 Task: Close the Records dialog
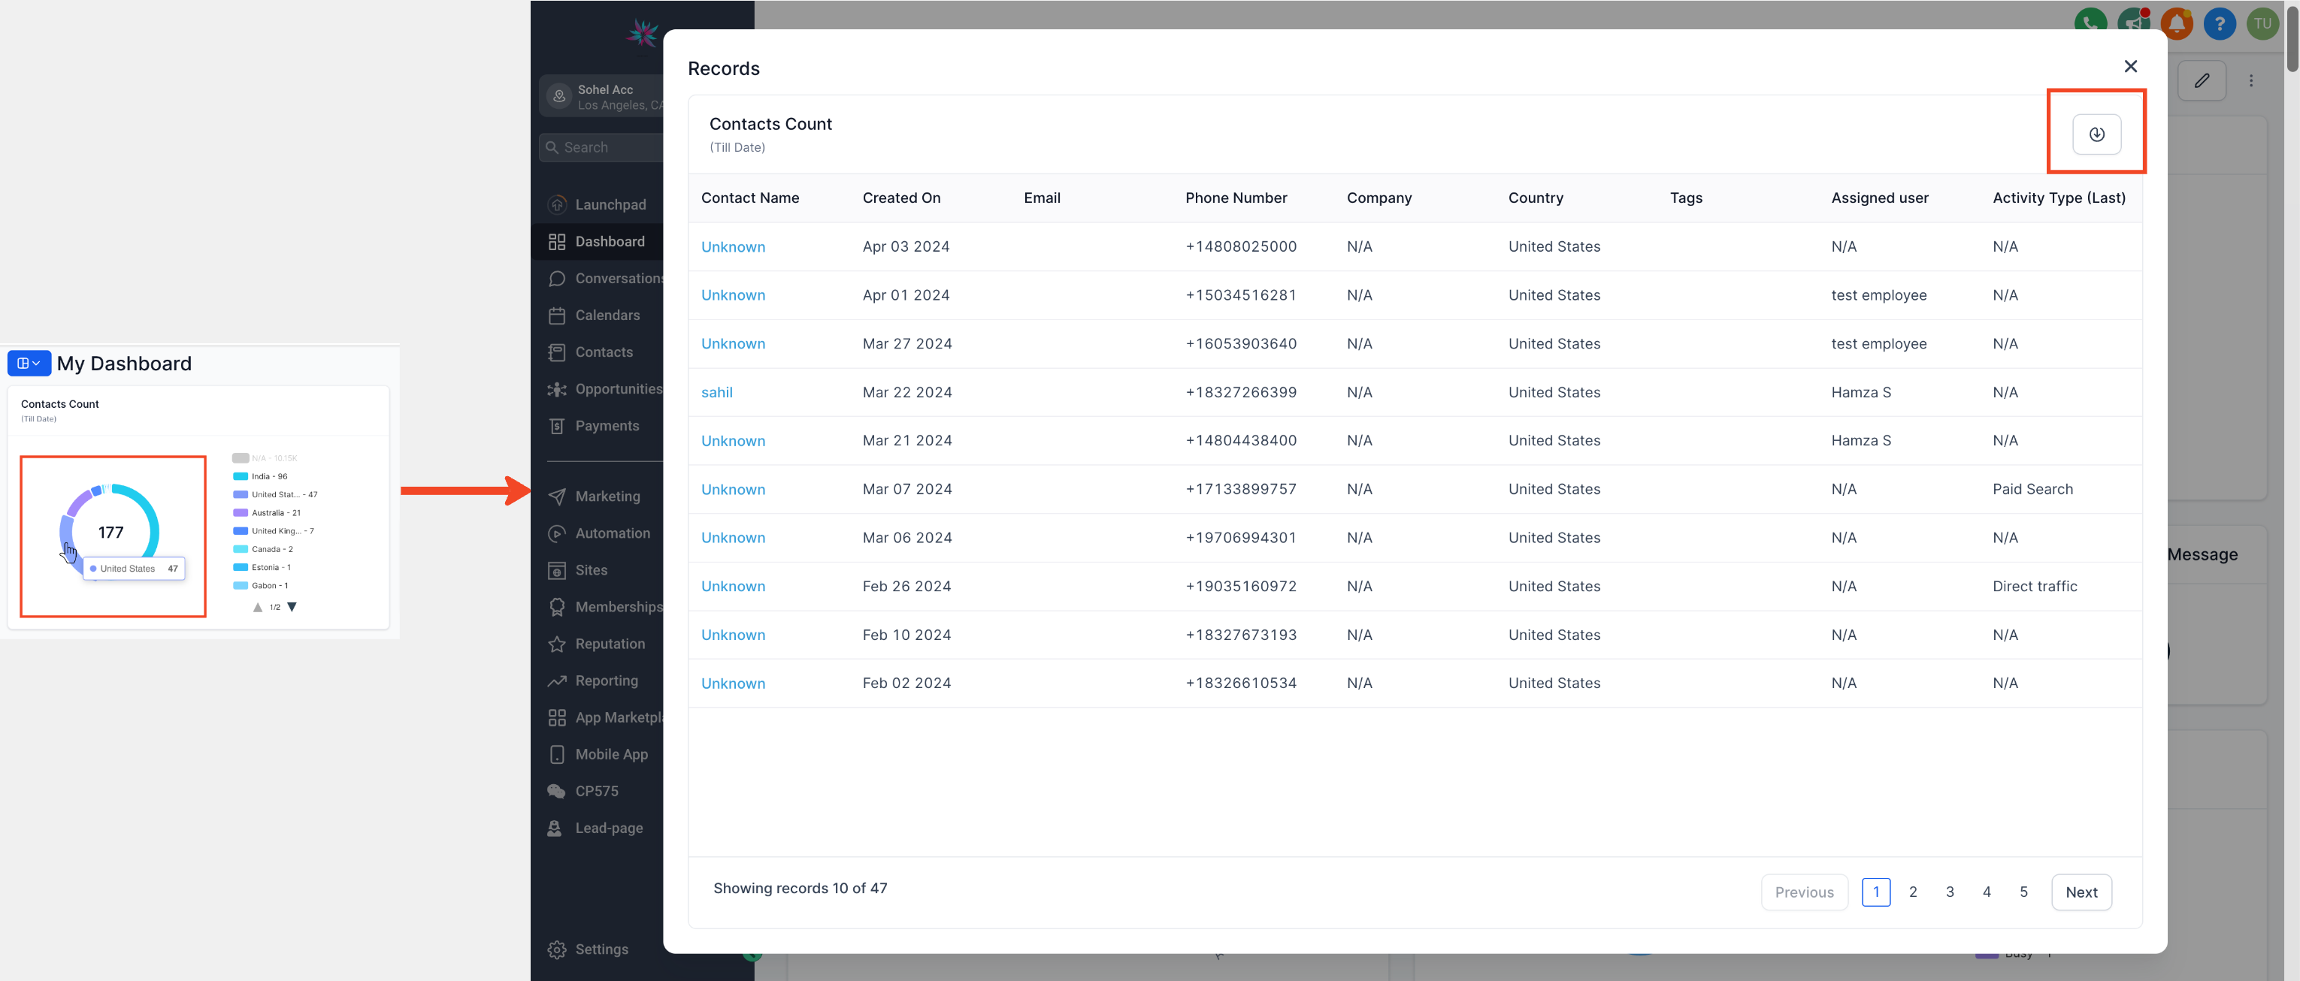click(x=2130, y=67)
